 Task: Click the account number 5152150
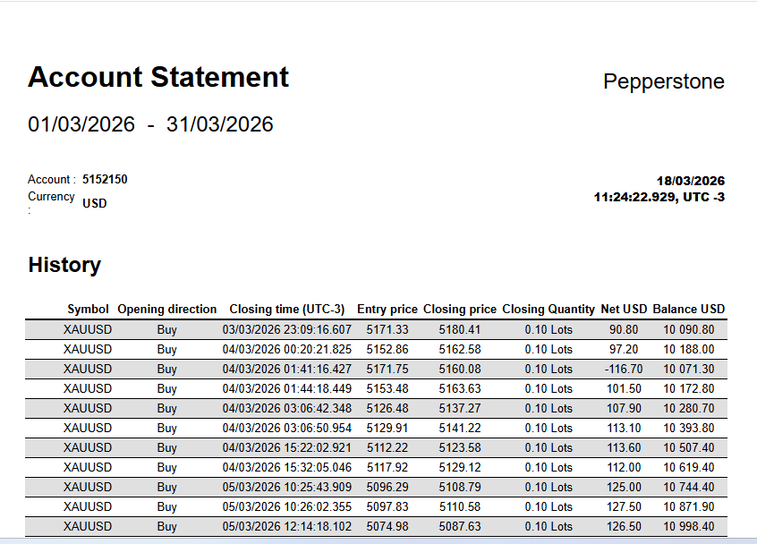click(x=105, y=179)
